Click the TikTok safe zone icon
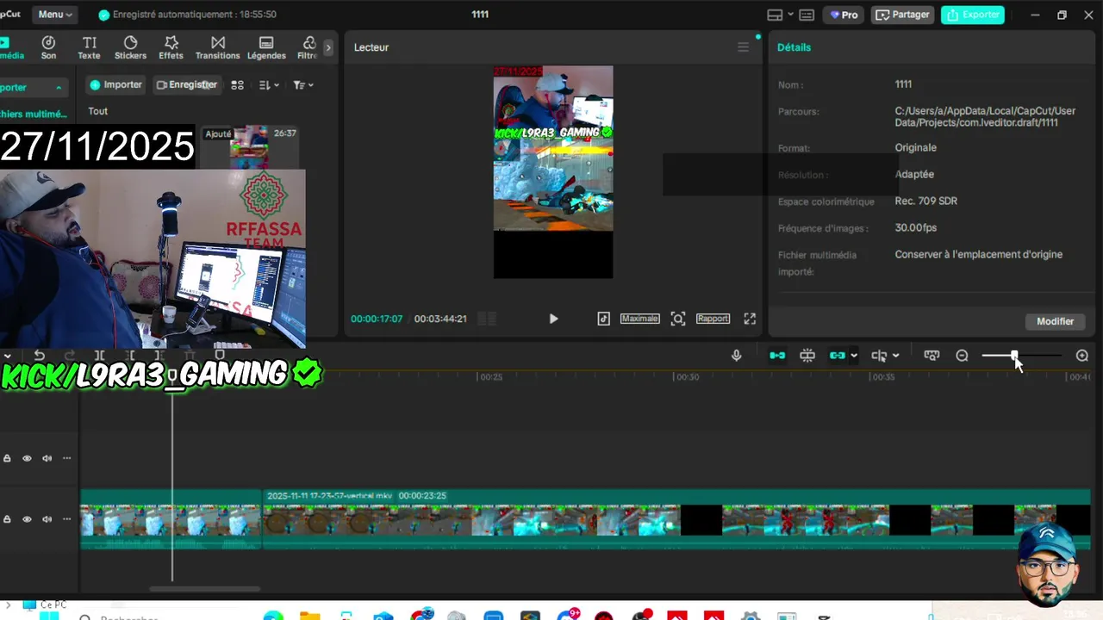 click(603, 319)
